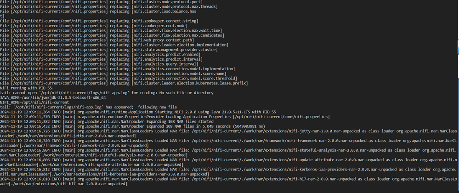
Task: Click the nifi-hl7-nar-2.0.0 loaded NAR line
Action: coord(228,182)
